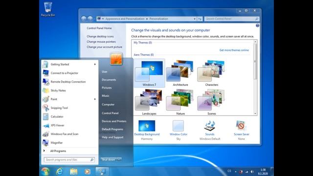Open Documents in Start menu
The width and height of the screenshot is (313, 176).
[109, 80]
